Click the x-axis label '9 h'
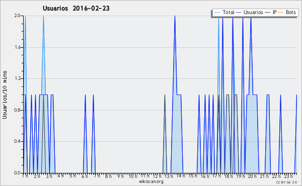Screen dimensions: 302x186 pyautogui.click(x=120, y=176)
